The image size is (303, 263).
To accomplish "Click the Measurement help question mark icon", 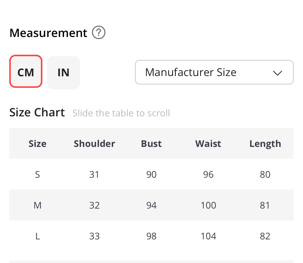I will 99,33.
